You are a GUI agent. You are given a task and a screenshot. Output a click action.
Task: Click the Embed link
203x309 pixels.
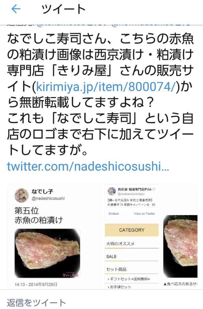tap(114, 214)
